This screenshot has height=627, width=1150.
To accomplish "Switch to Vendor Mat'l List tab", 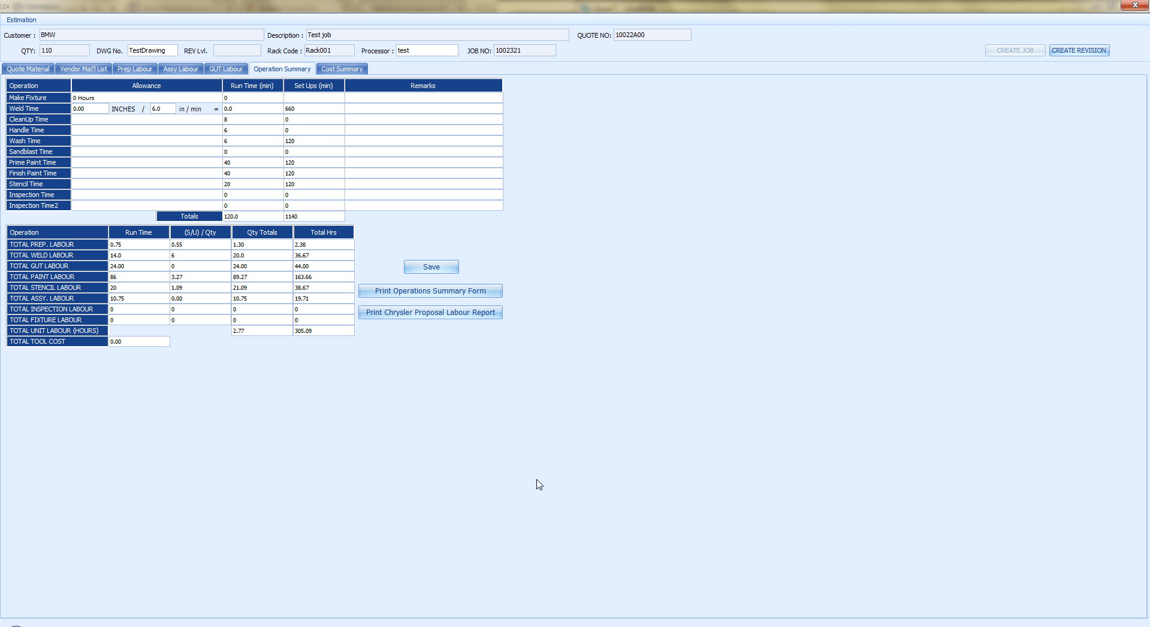I will 83,69.
